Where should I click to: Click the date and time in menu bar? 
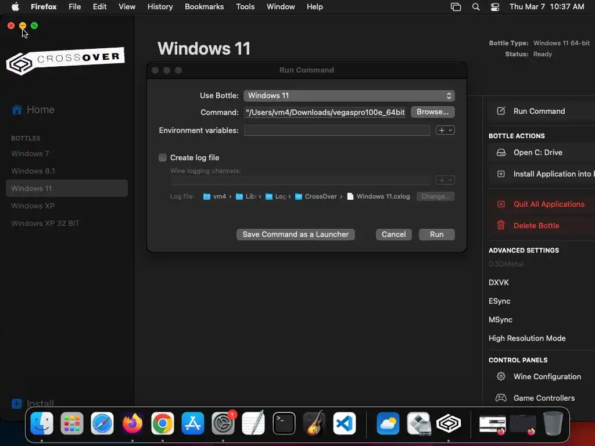tap(546, 7)
